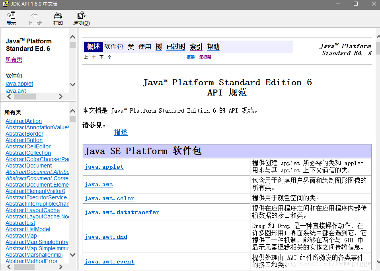Click up arrow of class list scrollbar

72,111
